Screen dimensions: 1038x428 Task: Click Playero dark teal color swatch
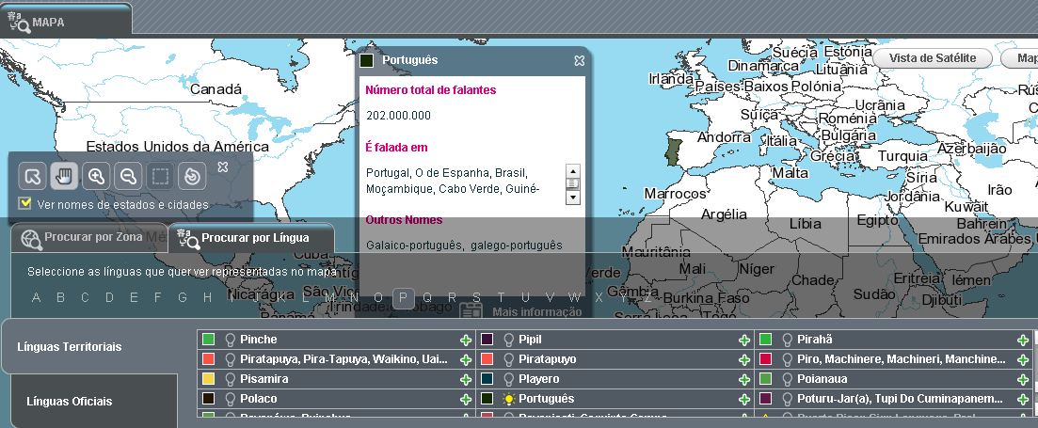[487, 379]
